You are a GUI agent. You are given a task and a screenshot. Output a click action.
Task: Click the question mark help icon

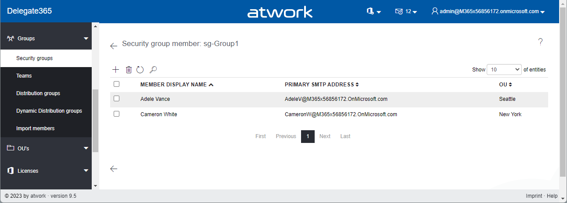pyautogui.click(x=540, y=42)
